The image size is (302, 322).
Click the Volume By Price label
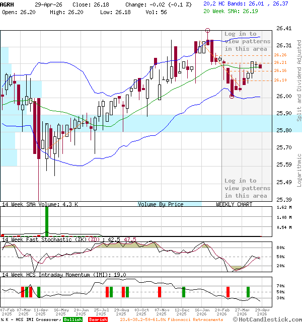[161, 204]
